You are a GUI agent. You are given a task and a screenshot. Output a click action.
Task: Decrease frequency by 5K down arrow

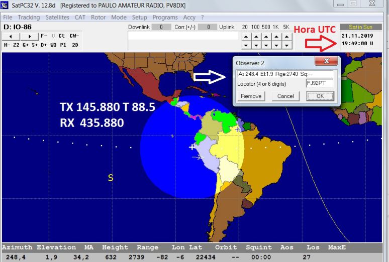click(286, 45)
